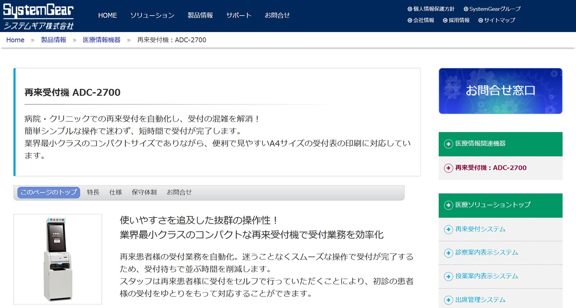Click the arrow icon beside 再来受付システム
The image size is (576, 308).
448,229
